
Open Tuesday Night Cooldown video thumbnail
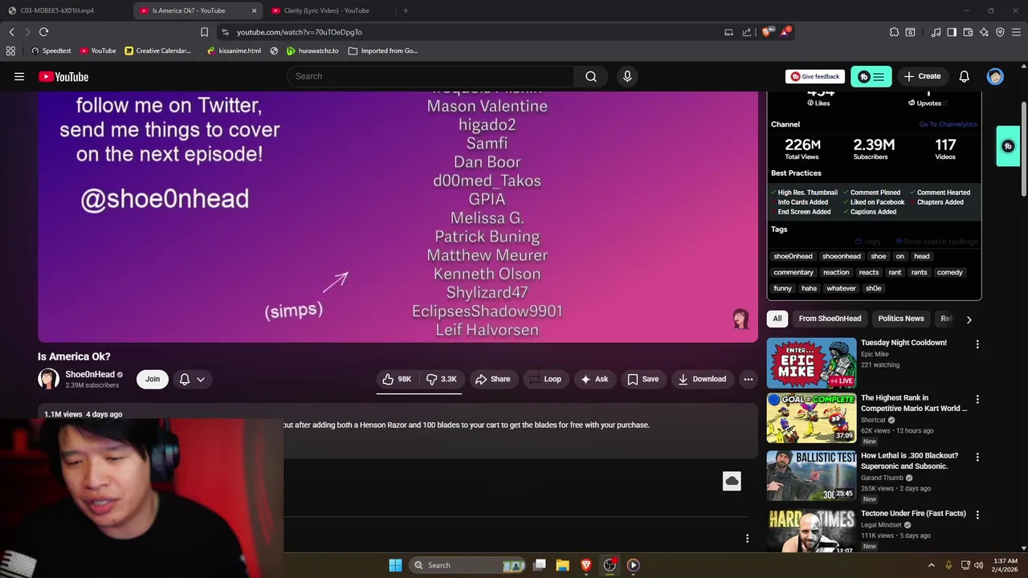pyautogui.click(x=811, y=363)
